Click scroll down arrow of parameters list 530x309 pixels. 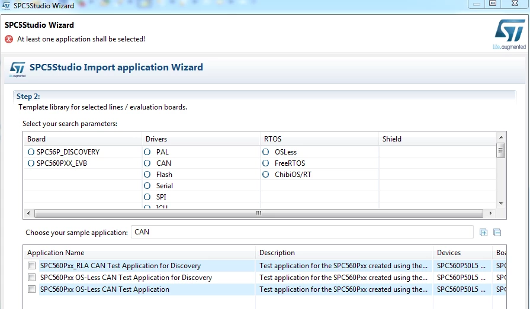point(501,204)
